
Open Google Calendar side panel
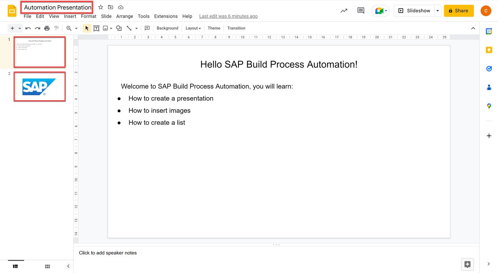point(489,31)
